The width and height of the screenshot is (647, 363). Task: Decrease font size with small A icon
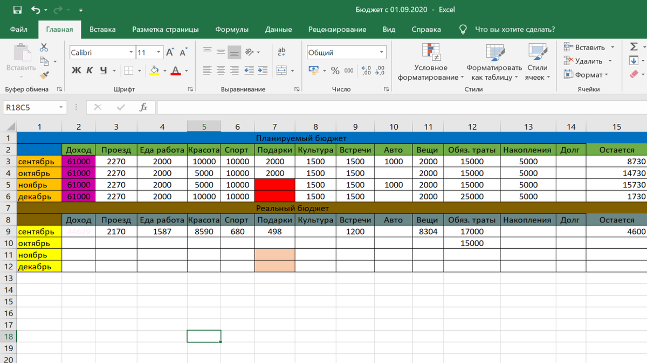pos(183,52)
